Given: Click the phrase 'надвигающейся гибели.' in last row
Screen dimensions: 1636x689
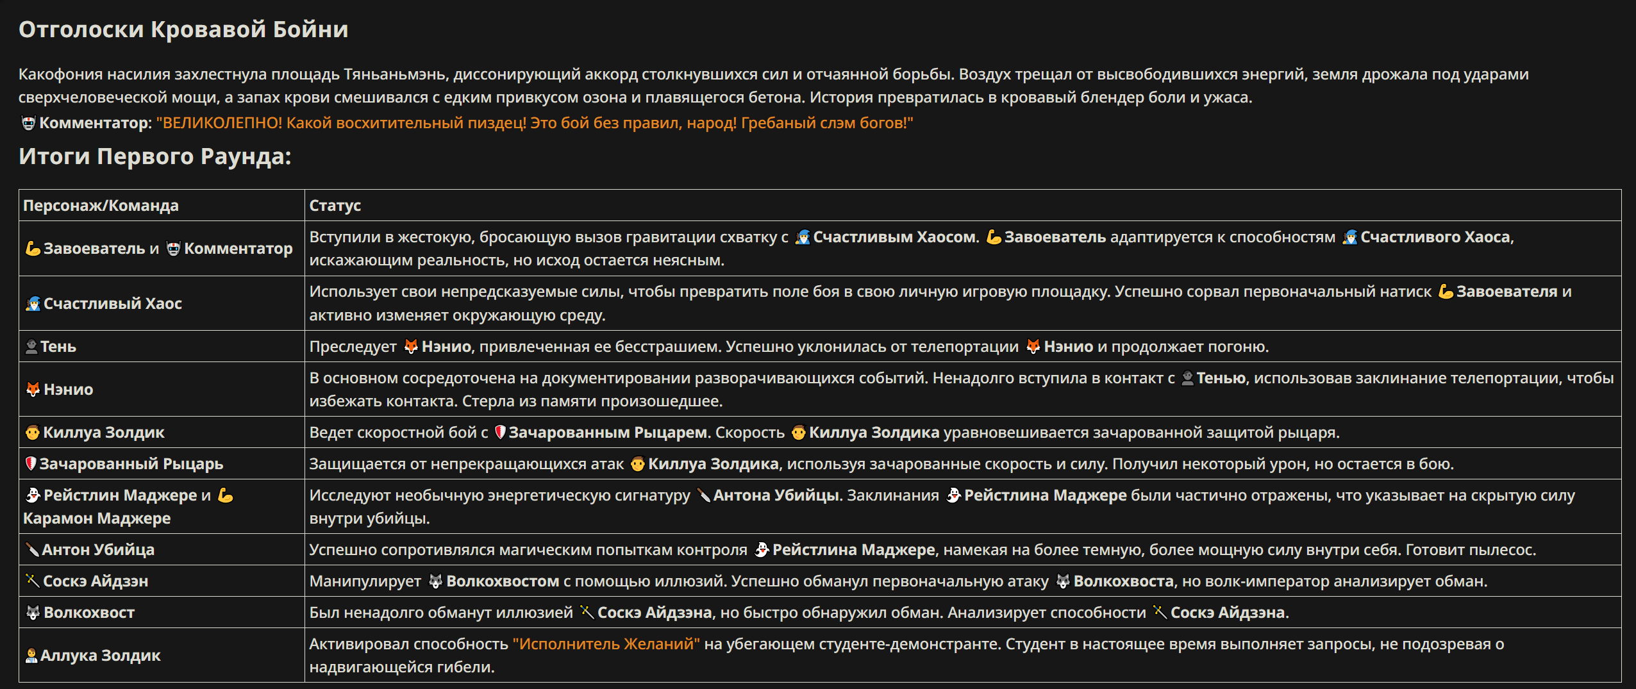Looking at the screenshot, I should pos(402,667).
